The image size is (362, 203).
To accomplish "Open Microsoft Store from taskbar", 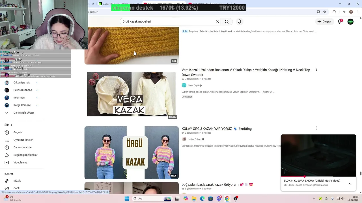I will point(210,198).
